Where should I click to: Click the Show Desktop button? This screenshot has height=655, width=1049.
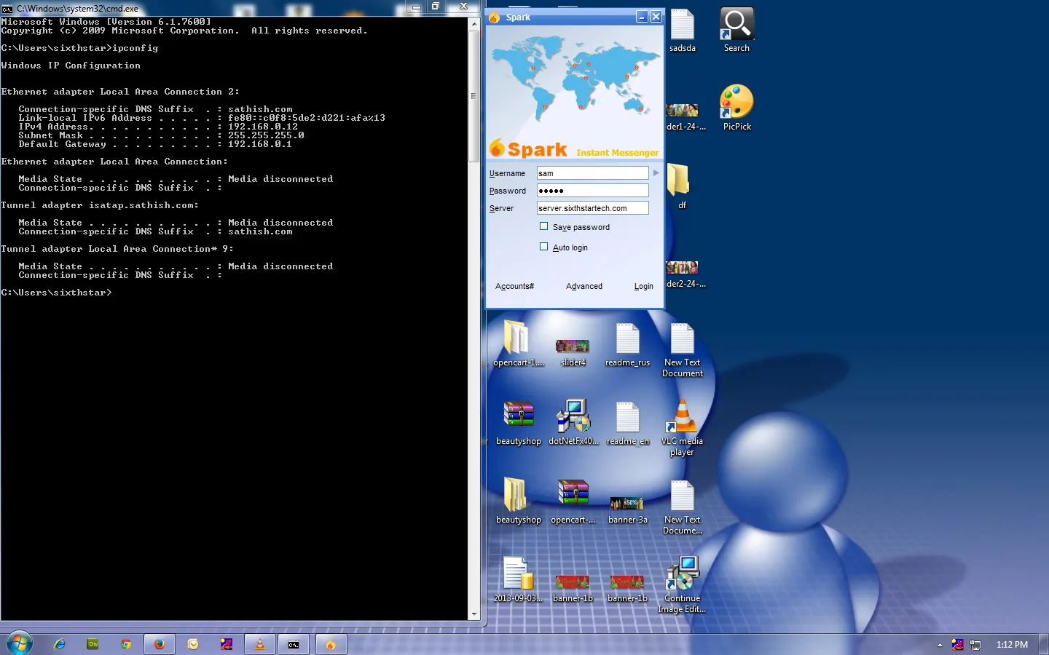click(1044, 644)
